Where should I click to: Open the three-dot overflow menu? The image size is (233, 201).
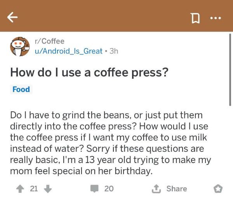(x=216, y=18)
